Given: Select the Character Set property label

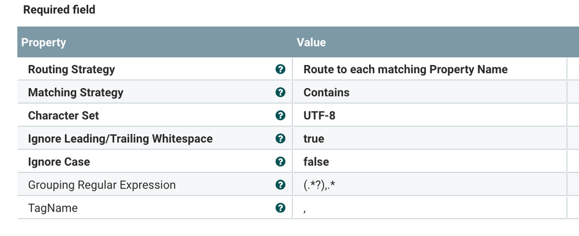Looking at the screenshot, I should point(63,116).
